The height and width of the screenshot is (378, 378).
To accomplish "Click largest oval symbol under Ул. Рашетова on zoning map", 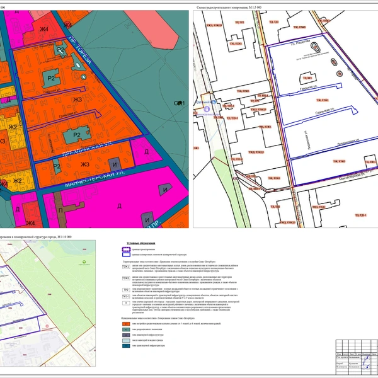I will (x=316, y=47).
